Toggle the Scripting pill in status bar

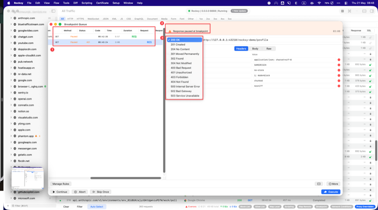point(289,207)
